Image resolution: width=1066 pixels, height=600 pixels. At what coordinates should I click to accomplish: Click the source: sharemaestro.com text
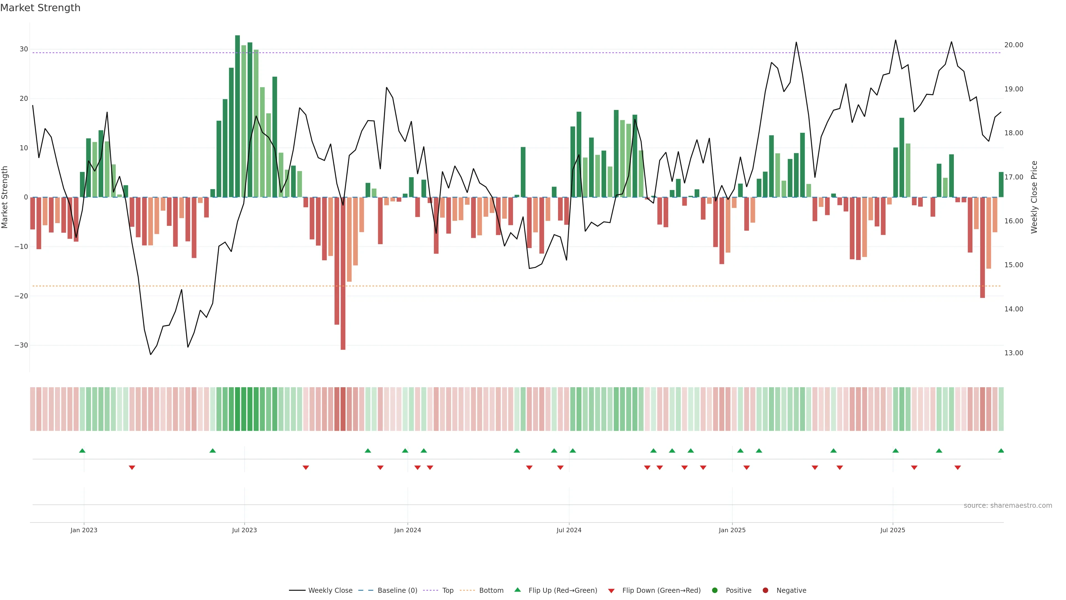point(1008,505)
